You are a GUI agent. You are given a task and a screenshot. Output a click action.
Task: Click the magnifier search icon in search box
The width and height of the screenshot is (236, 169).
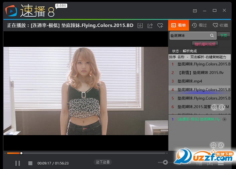(212, 36)
